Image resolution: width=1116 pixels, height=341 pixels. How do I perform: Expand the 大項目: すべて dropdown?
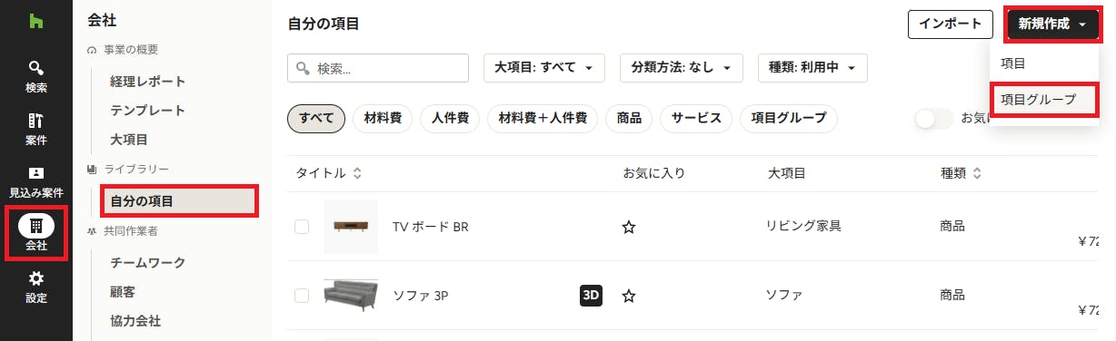point(543,68)
